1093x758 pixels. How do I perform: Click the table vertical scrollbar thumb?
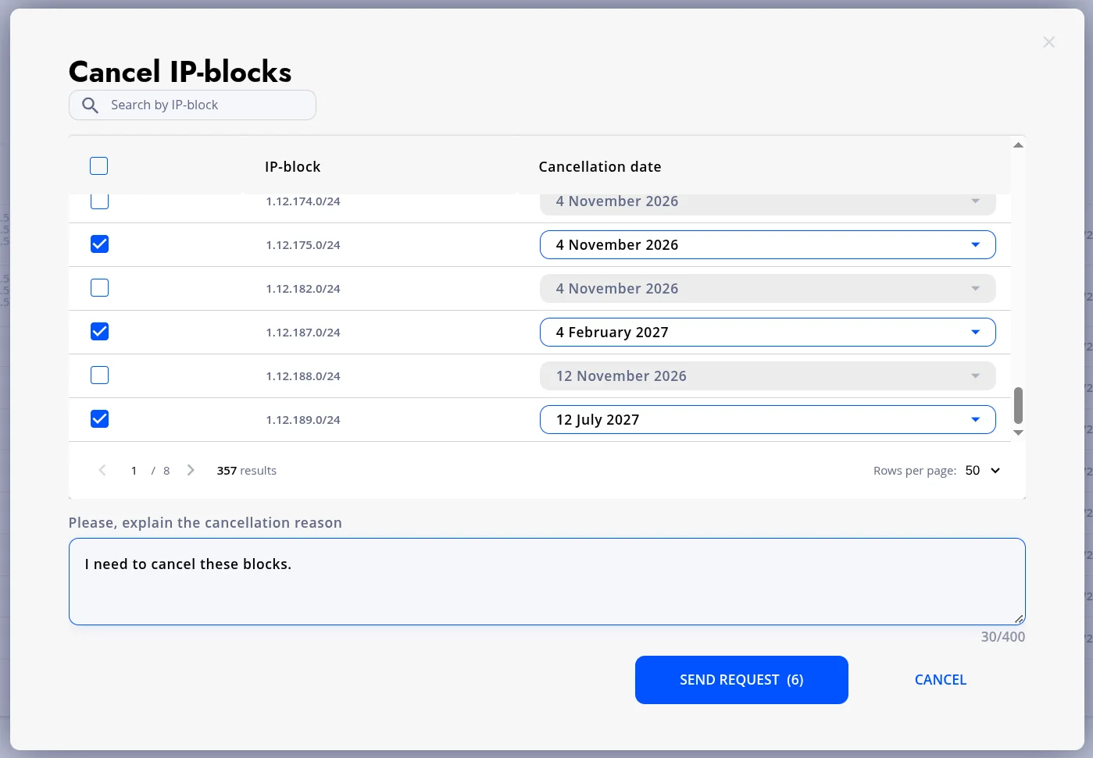(1018, 405)
